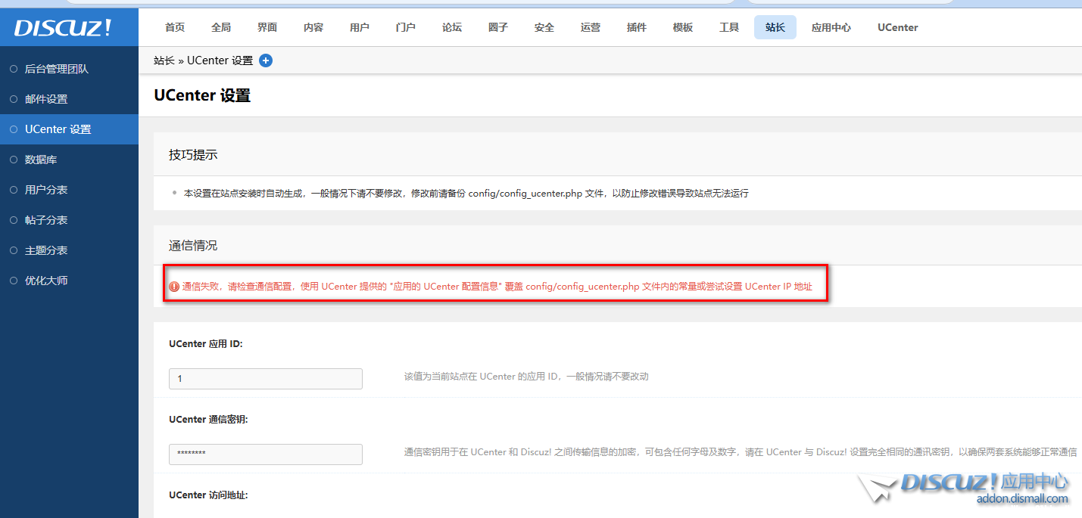Viewport: 1082px width, 518px height.
Task: Switch to the 论坛 top menu
Action: pyautogui.click(x=452, y=27)
